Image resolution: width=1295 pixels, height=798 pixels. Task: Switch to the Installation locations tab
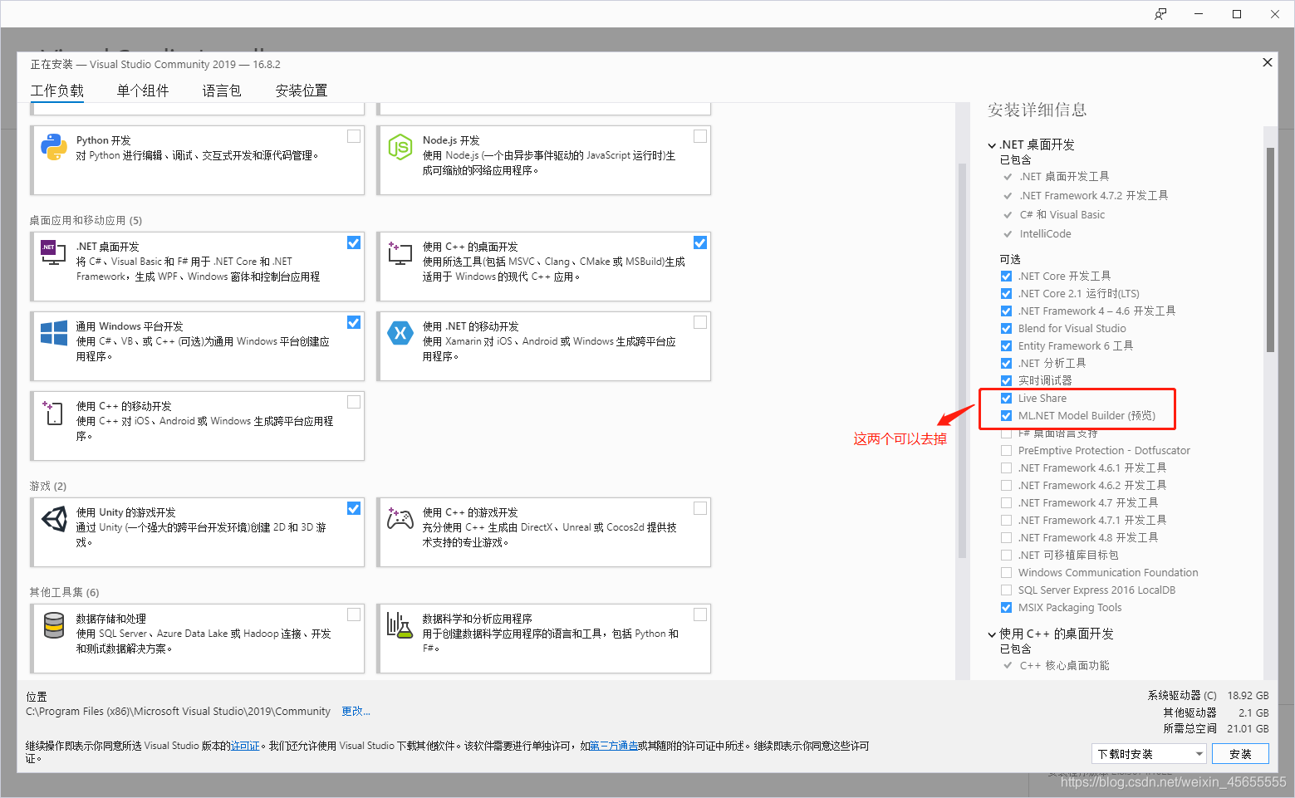[302, 91]
